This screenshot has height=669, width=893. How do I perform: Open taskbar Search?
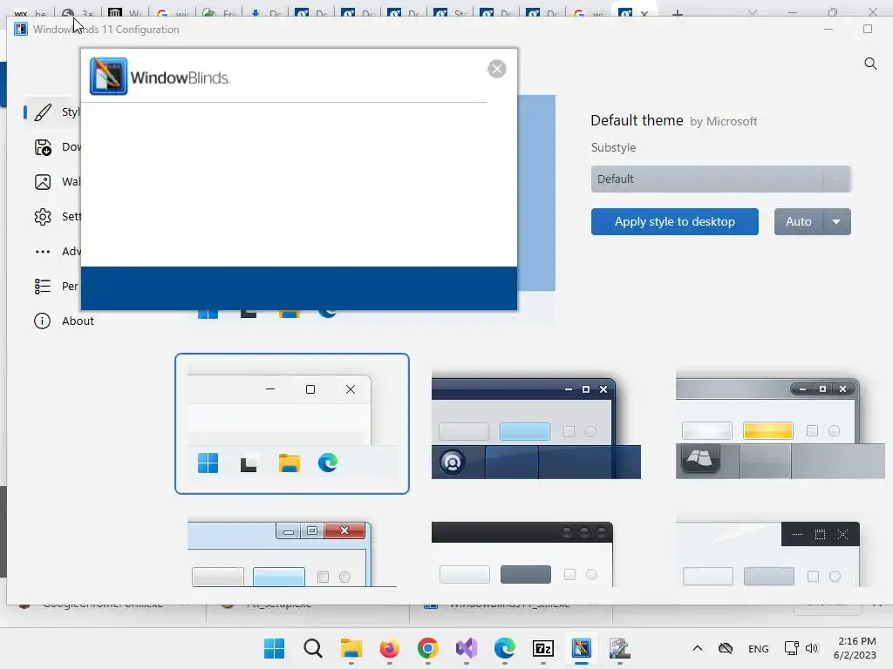(313, 648)
